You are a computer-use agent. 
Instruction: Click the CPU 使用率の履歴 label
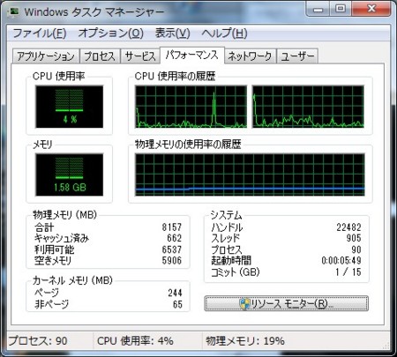pyautogui.click(x=175, y=77)
